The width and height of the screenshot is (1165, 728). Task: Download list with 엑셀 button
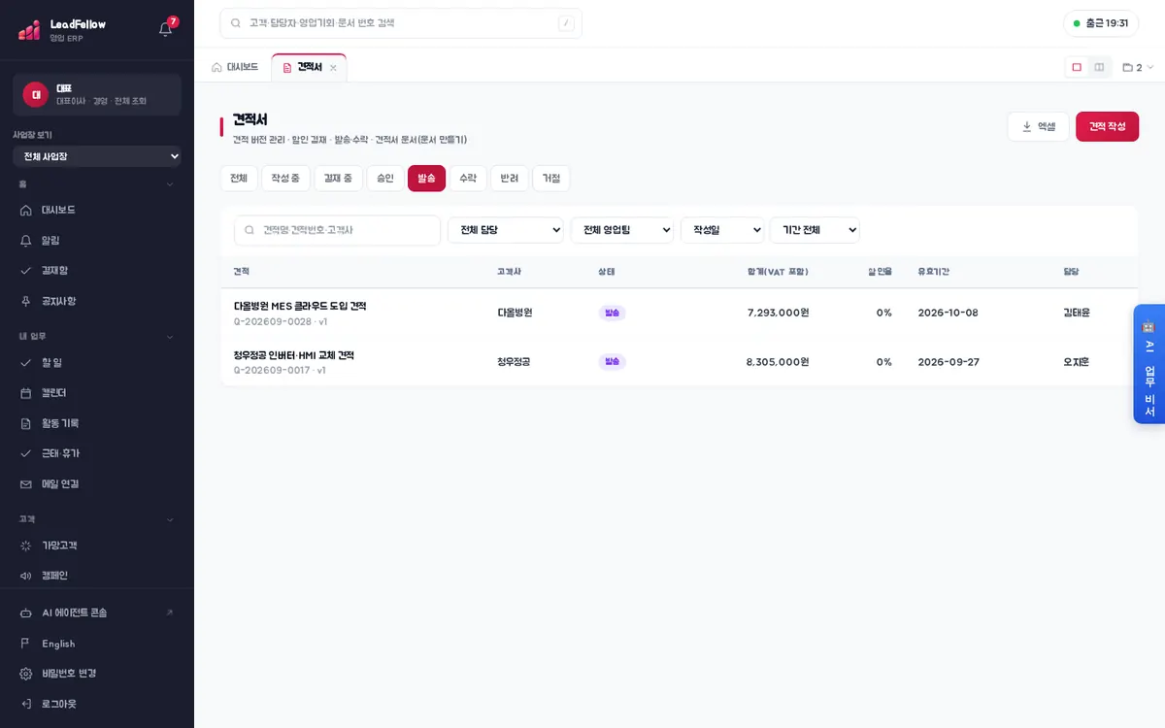click(x=1038, y=126)
